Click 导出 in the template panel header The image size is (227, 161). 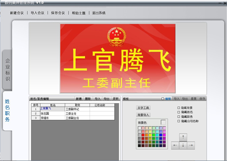pyautogui.click(x=185, y=99)
